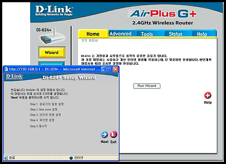Click the Exit label in wizard

pos(113,142)
